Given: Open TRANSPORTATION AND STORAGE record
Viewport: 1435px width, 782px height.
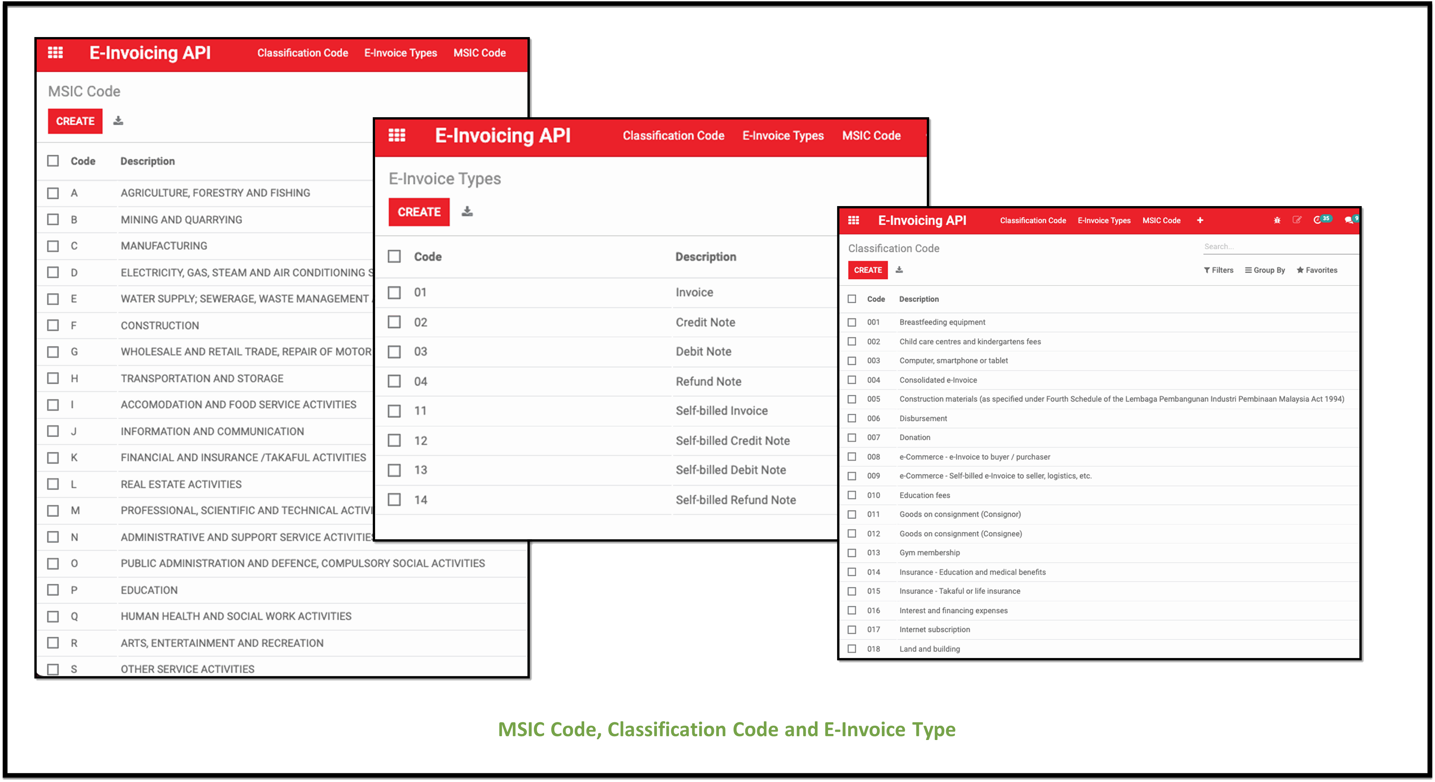Looking at the screenshot, I should click(x=202, y=378).
